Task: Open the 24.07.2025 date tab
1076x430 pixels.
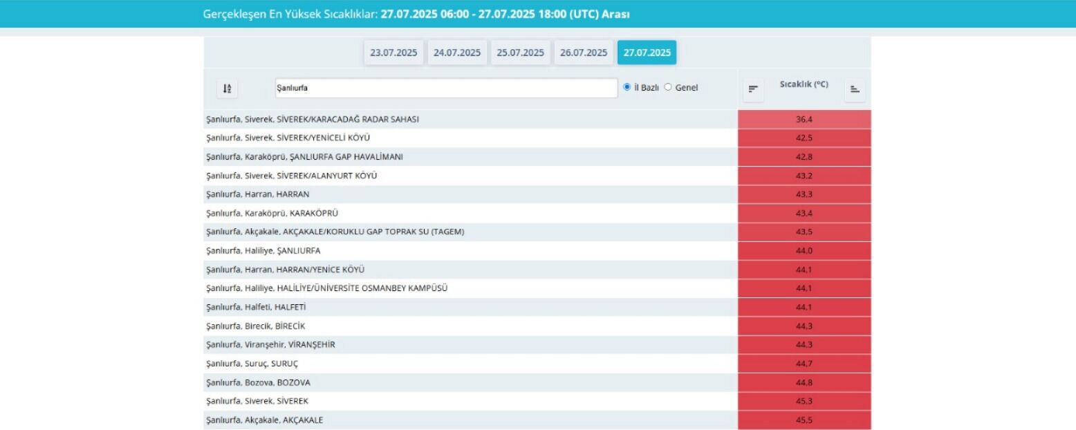Action: (x=457, y=53)
